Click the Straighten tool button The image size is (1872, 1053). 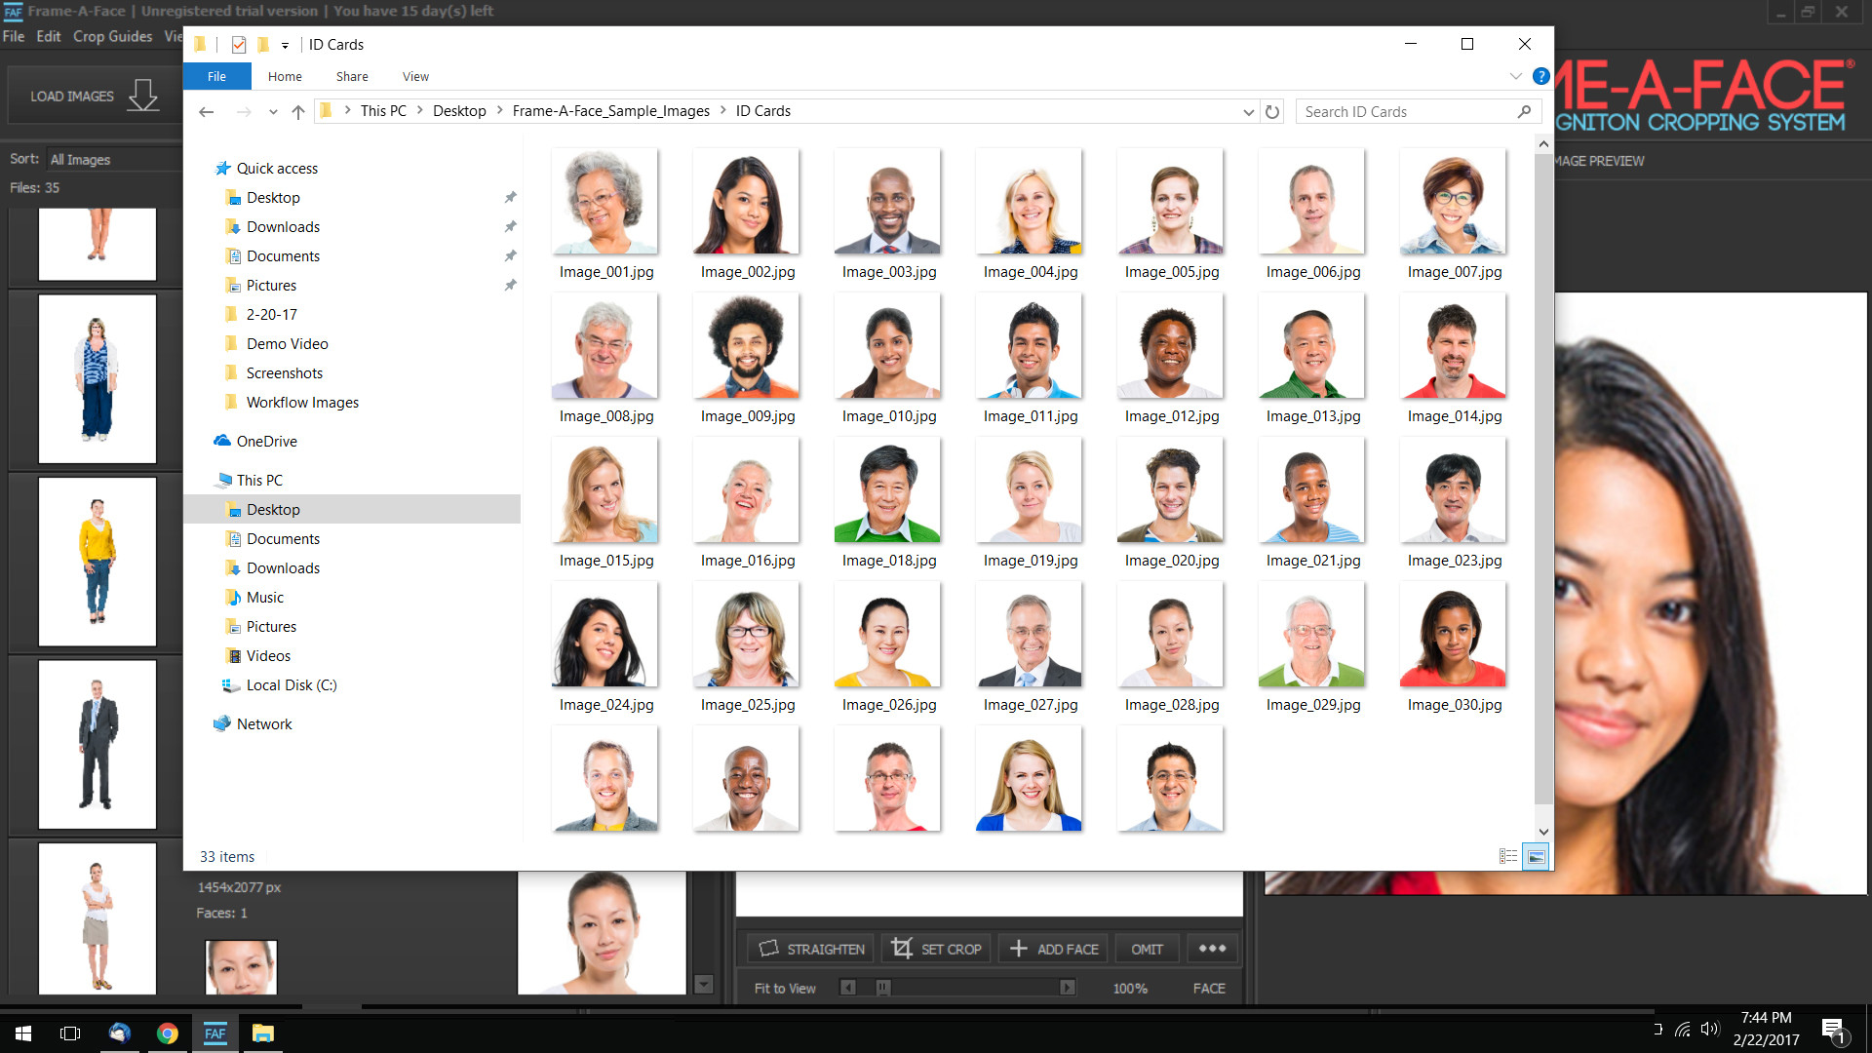pyautogui.click(x=811, y=949)
